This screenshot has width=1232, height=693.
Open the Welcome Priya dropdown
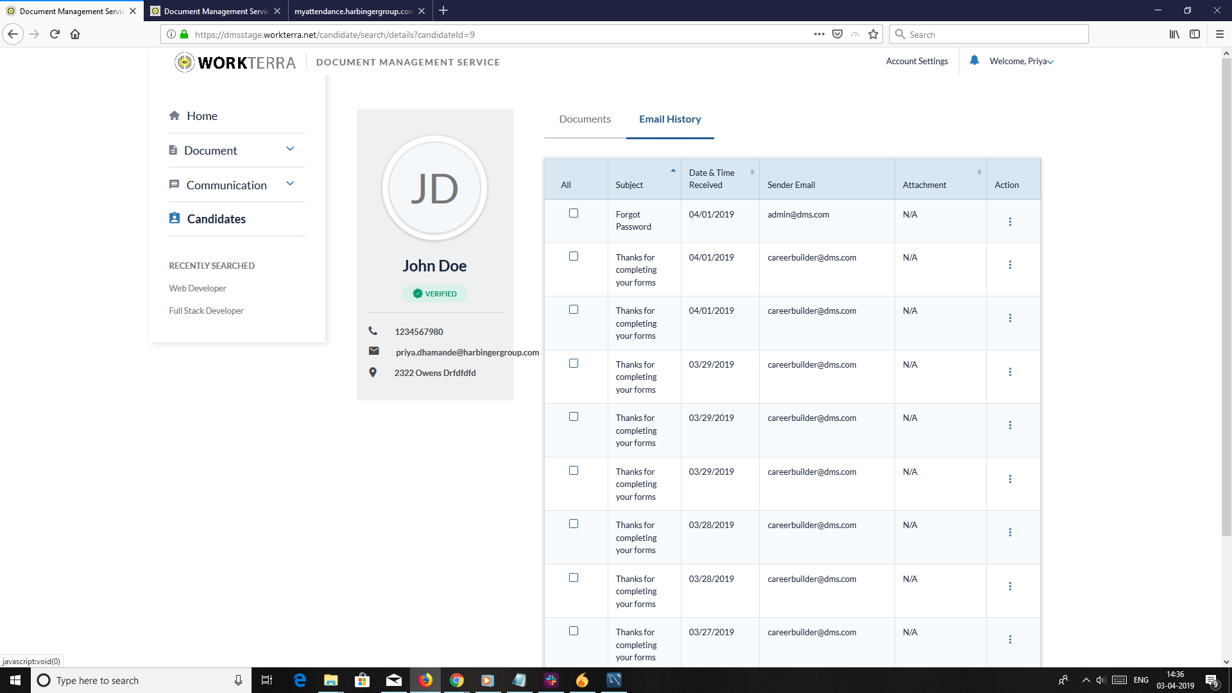point(1020,61)
